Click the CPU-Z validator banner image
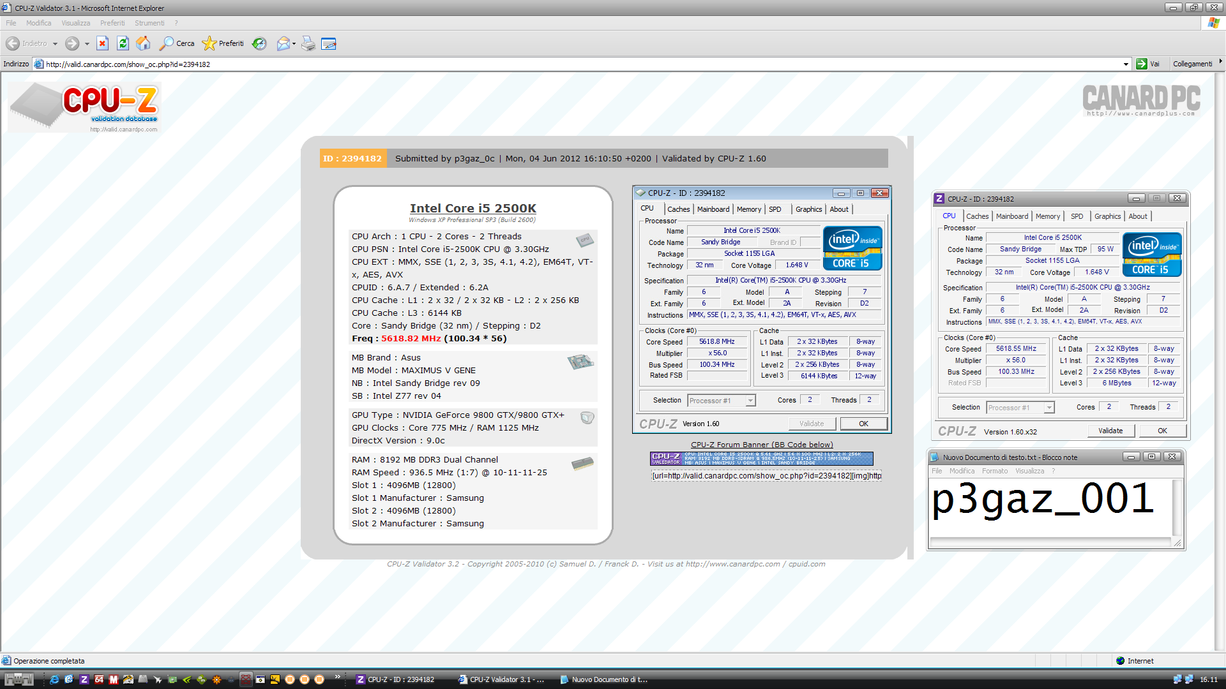Viewport: 1226px width, 689px height. 762,459
